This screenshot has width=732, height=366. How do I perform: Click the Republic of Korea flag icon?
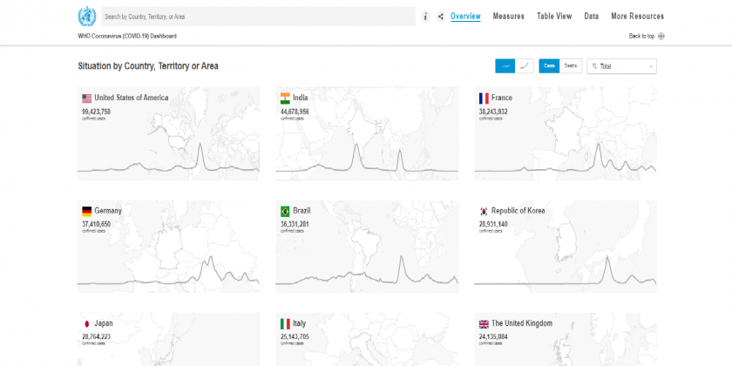point(483,211)
